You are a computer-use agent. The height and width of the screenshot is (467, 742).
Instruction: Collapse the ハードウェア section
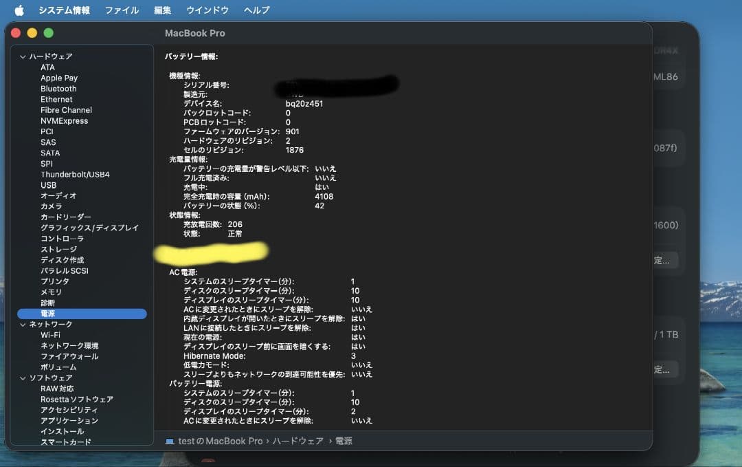23,56
